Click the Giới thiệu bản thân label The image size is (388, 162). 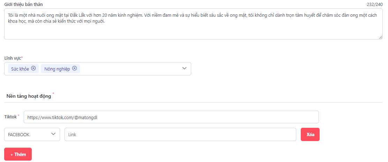click(x=23, y=4)
